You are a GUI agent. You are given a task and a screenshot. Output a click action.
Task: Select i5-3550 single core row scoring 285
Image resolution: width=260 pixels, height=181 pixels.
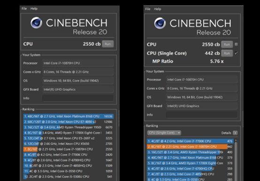190,179
